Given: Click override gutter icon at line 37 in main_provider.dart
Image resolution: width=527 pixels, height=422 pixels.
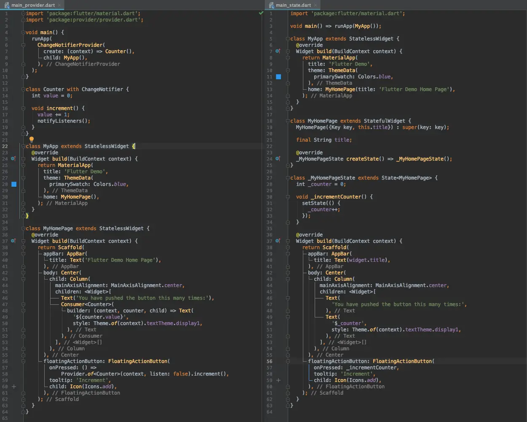Looking at the screenshot, I should [13, 241].
